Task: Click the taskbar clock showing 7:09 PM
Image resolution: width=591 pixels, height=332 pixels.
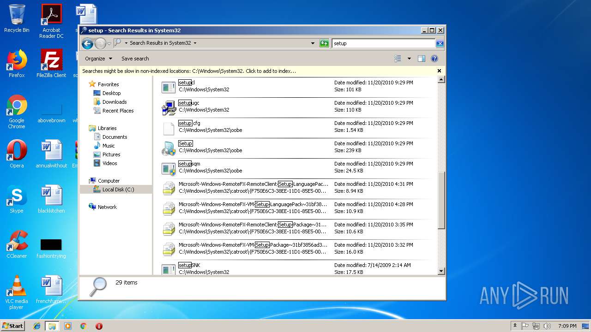Action: [x=567, y=326]
